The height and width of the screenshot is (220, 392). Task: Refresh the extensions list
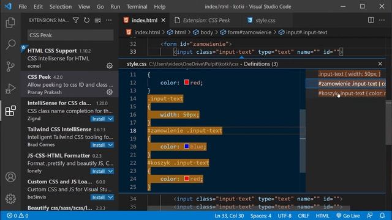[x=86, y=20]
